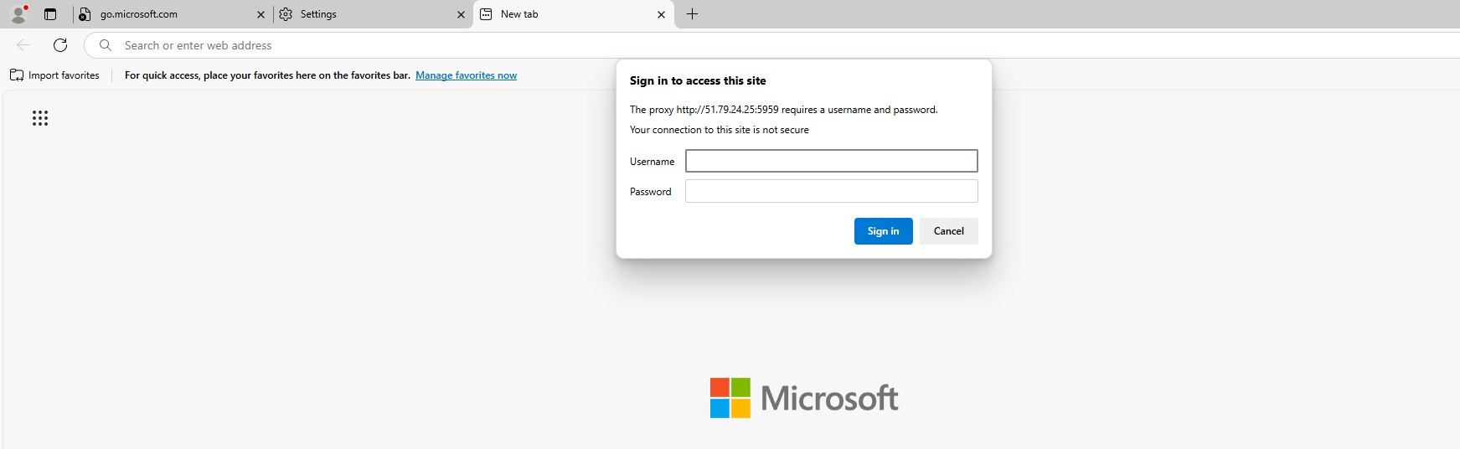Close the New tab tab
This screenshot has width=1460, height=449.
pos(661,14)
